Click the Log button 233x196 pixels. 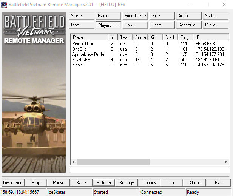coord(172,183)
